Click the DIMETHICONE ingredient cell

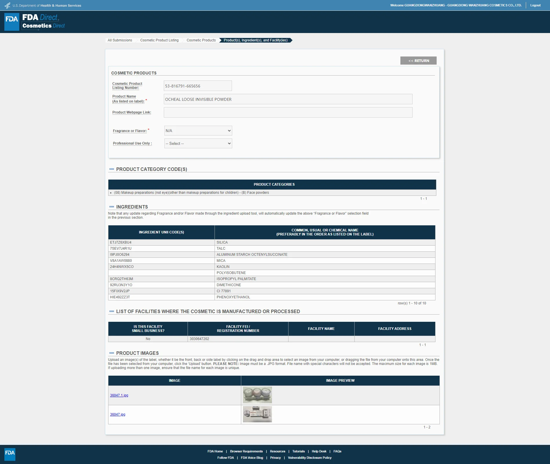point(325,285)
